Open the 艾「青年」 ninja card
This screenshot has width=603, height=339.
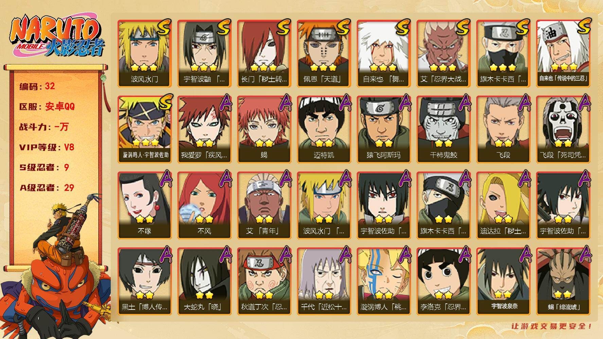tap(264, 205)
